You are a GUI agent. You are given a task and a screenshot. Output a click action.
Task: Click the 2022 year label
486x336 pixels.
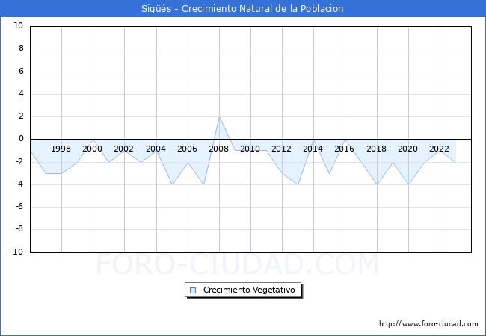point(439,149)
